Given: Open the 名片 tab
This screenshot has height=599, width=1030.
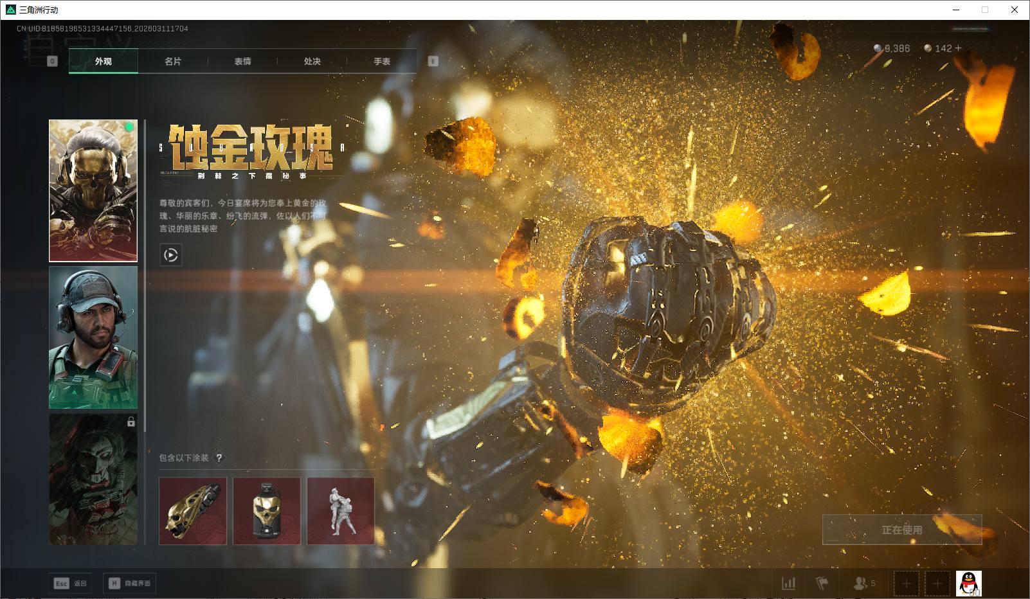Looking at the screenshot, I should pos(173,61).
